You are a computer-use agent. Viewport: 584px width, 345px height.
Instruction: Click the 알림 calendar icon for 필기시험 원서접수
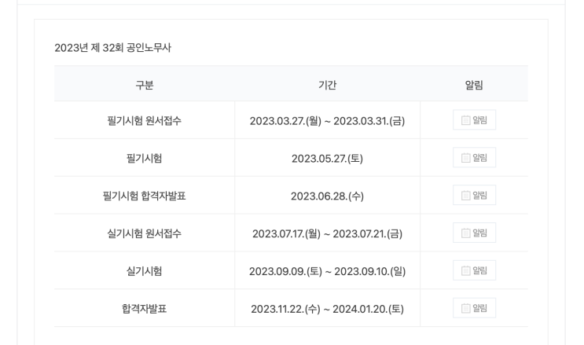pos(474,120)
